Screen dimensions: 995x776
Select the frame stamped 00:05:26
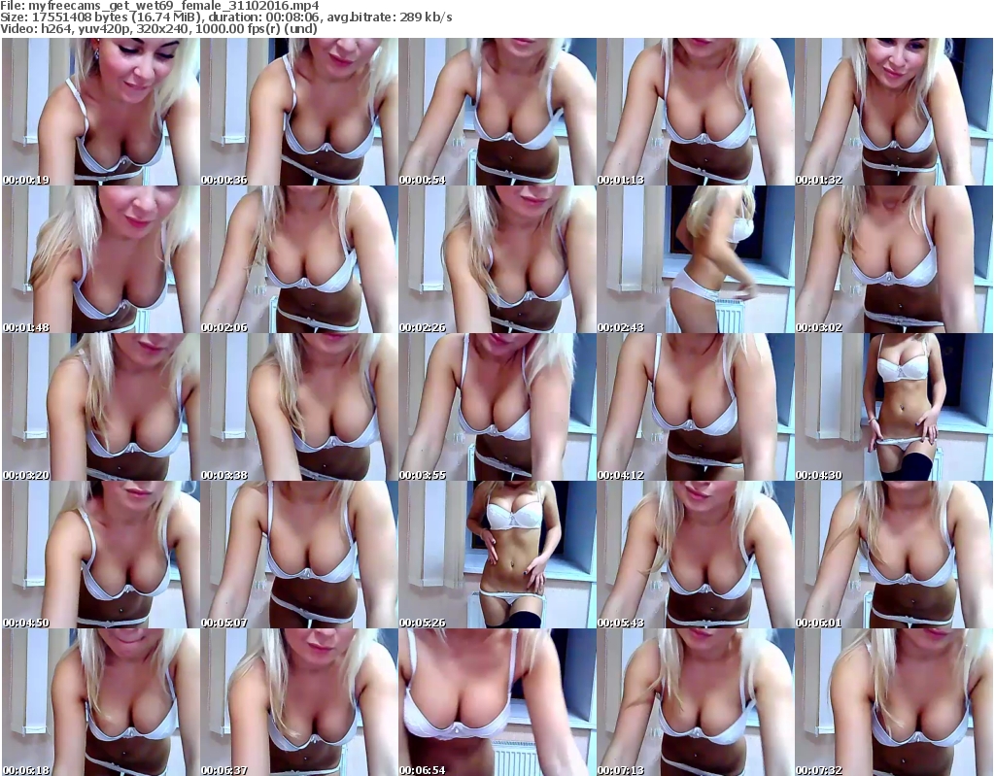[497, 555]
